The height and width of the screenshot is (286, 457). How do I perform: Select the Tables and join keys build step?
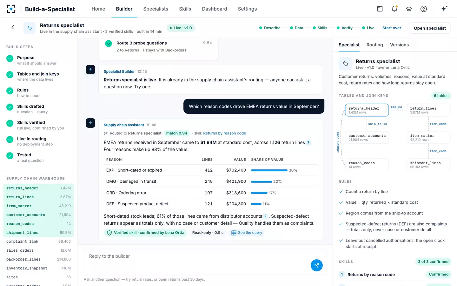click(x=38, y=77)
